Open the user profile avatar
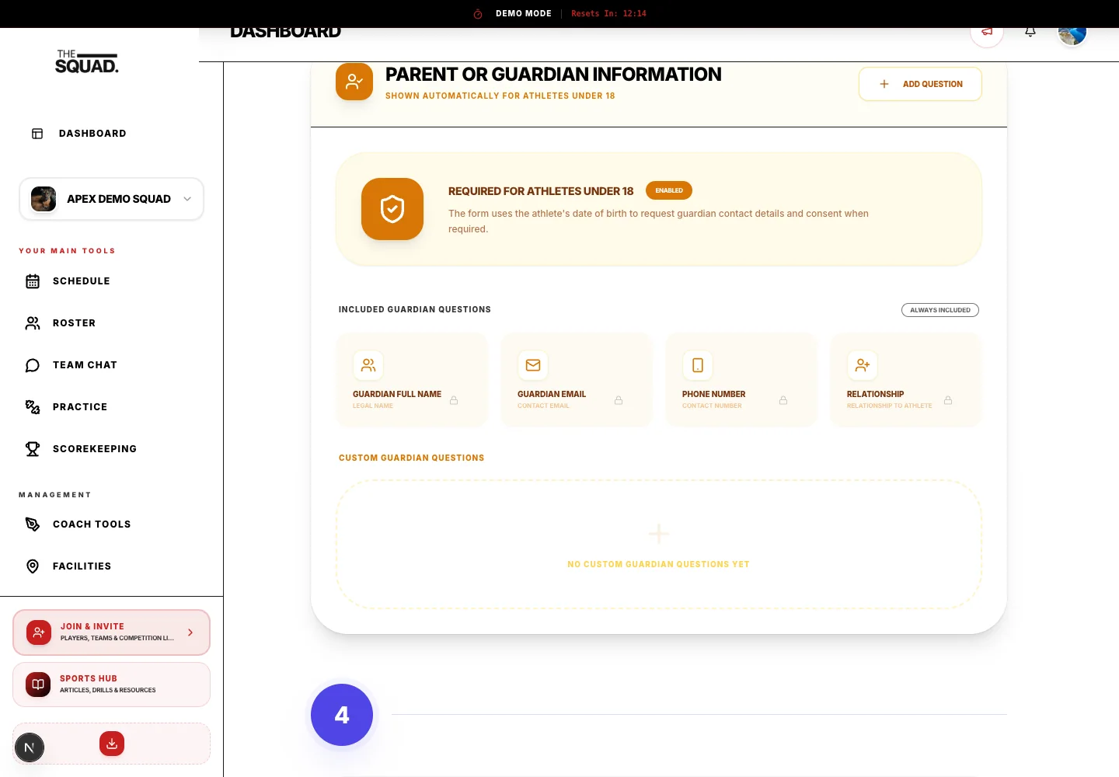Viewport: 1119px width, 777px height. 1072,32
